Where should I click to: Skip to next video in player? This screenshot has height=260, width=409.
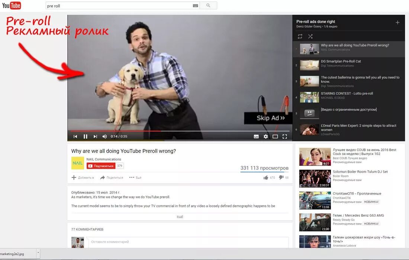tap(95, 137)
